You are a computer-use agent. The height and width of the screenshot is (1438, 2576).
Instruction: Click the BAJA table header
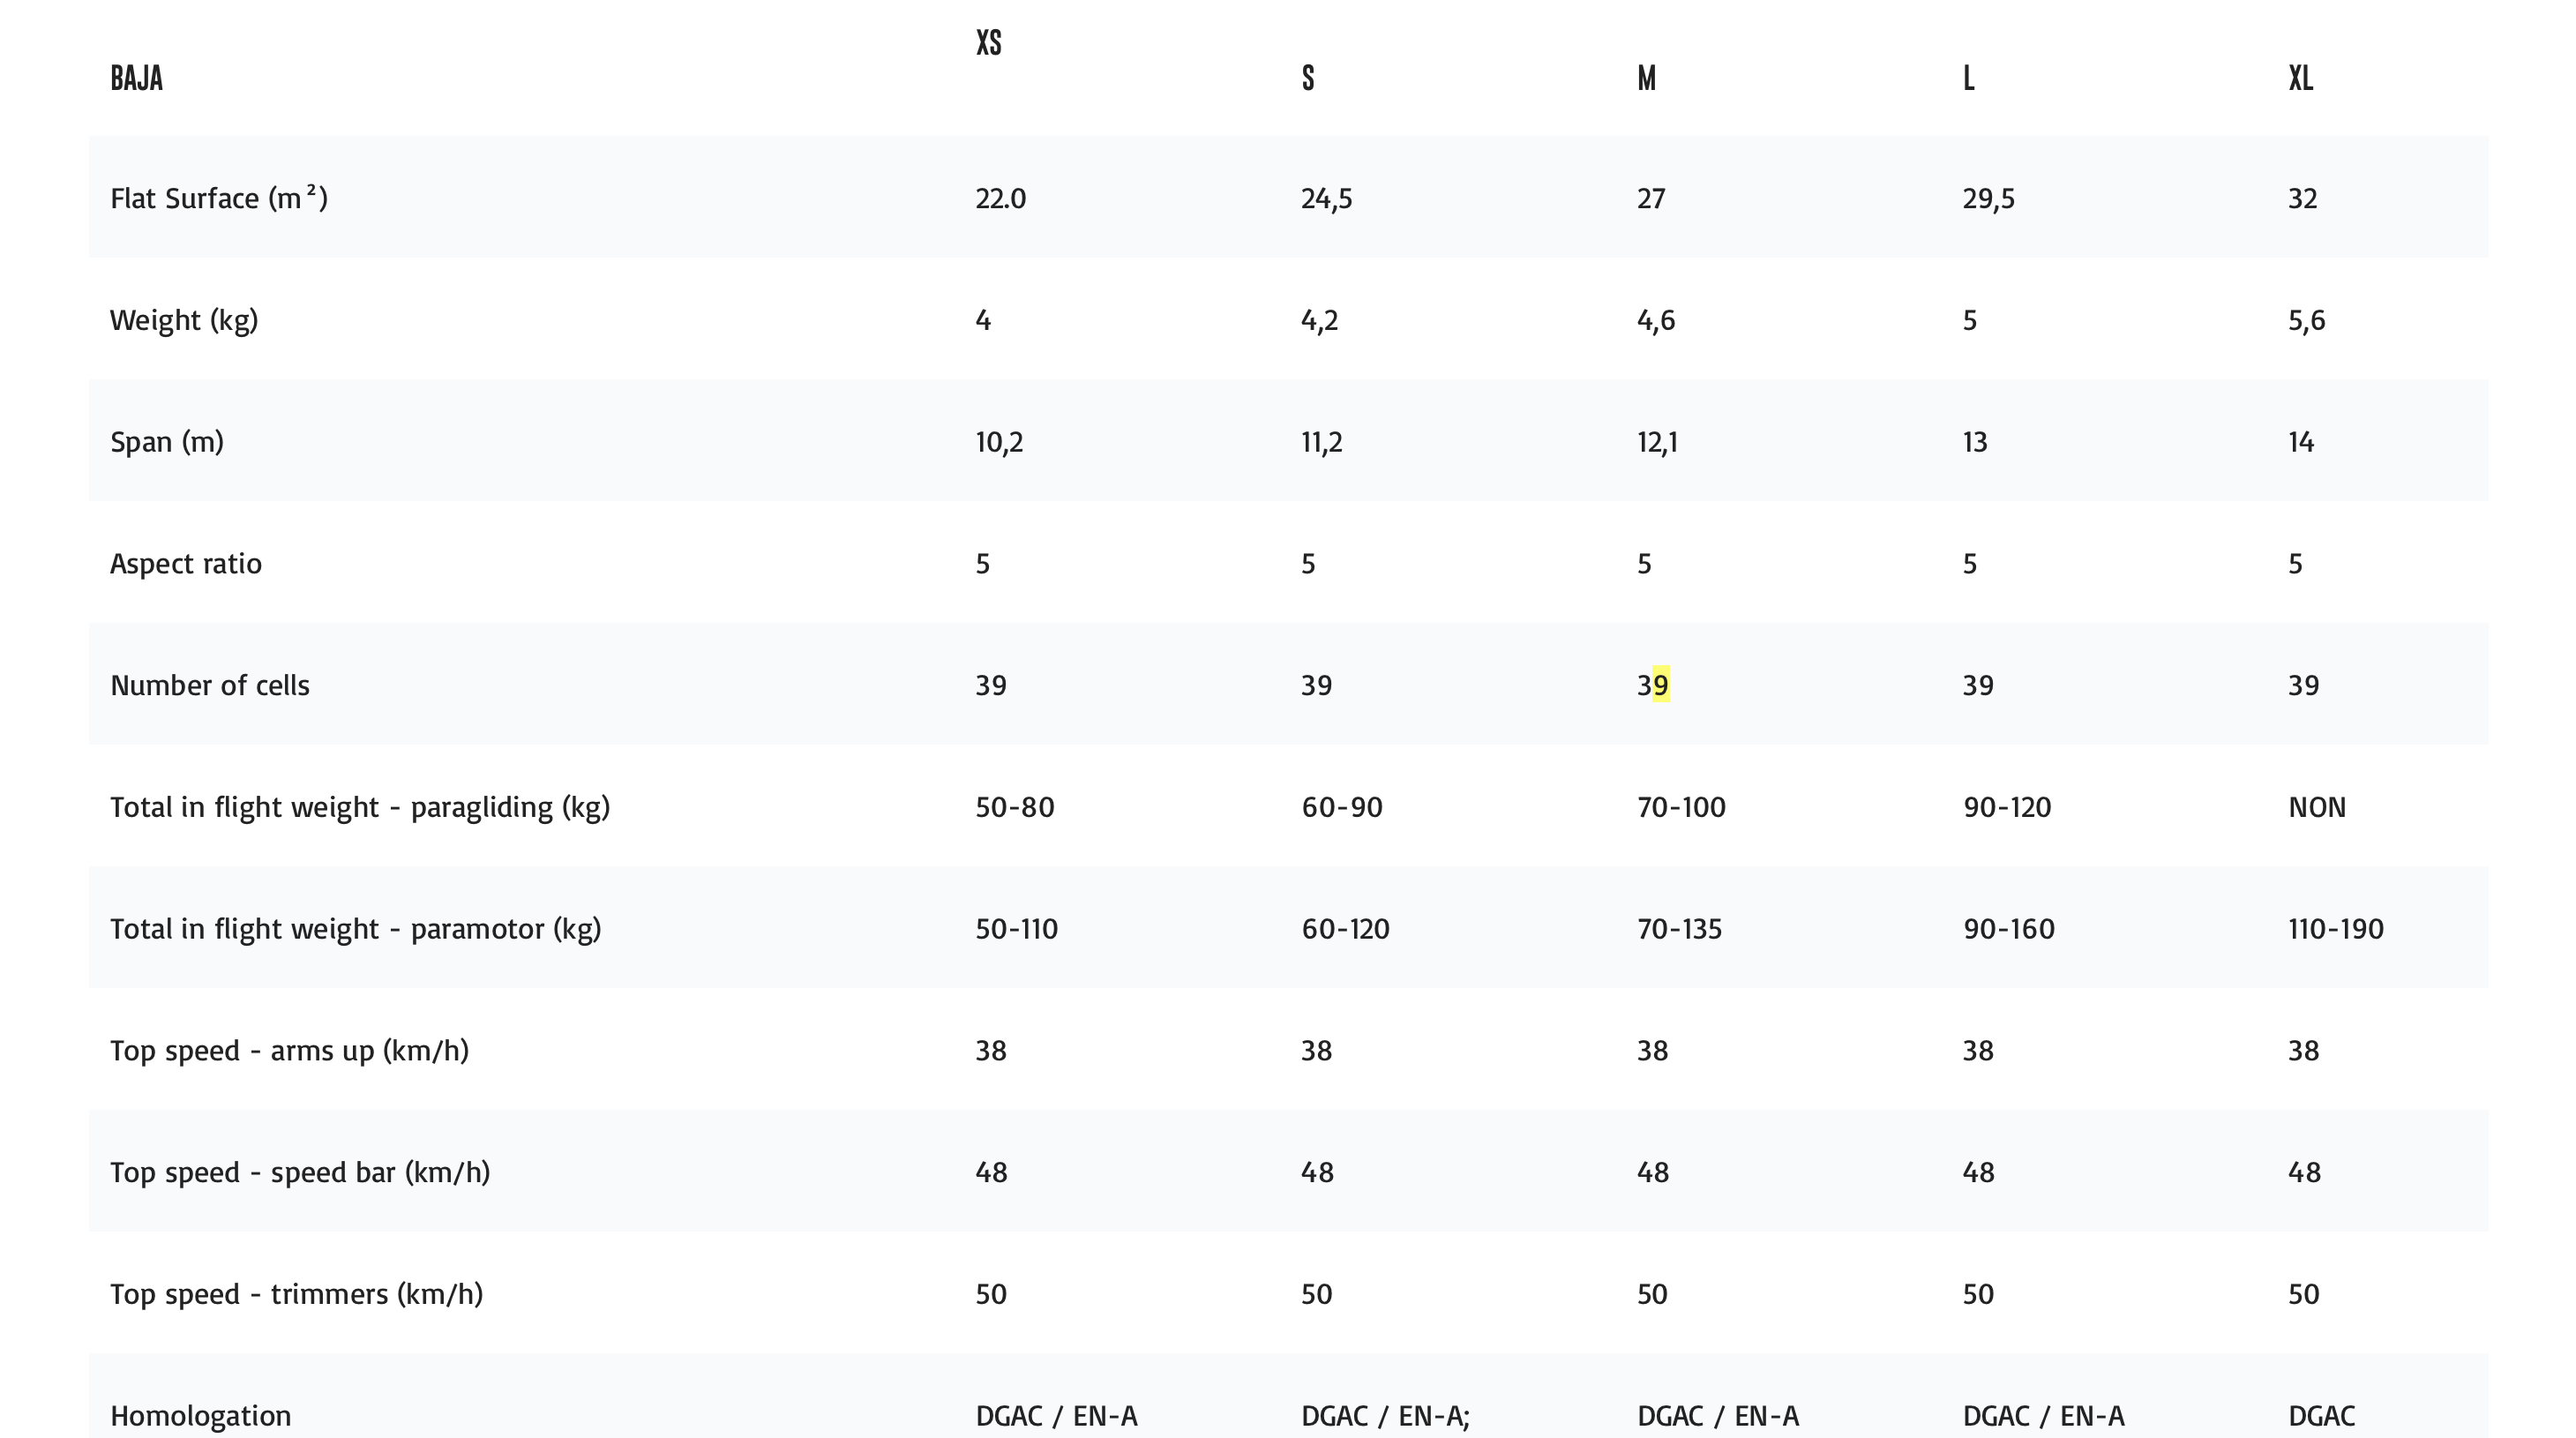coord(136,78)
